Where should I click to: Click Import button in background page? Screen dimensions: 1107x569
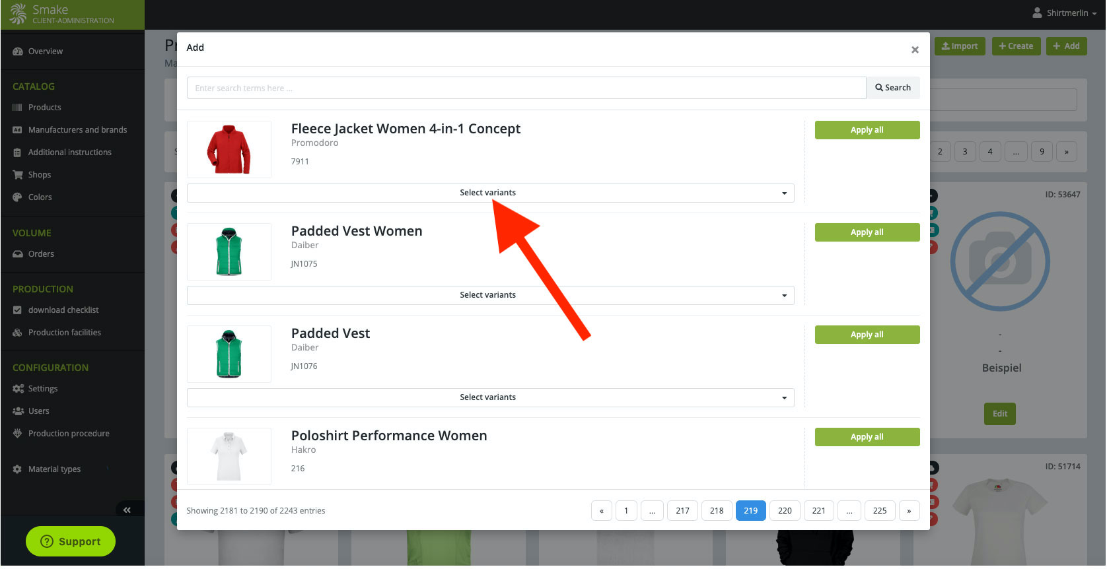(x=960, y=46)
